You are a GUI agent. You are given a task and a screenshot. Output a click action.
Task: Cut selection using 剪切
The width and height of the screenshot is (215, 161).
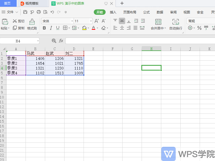19,21
